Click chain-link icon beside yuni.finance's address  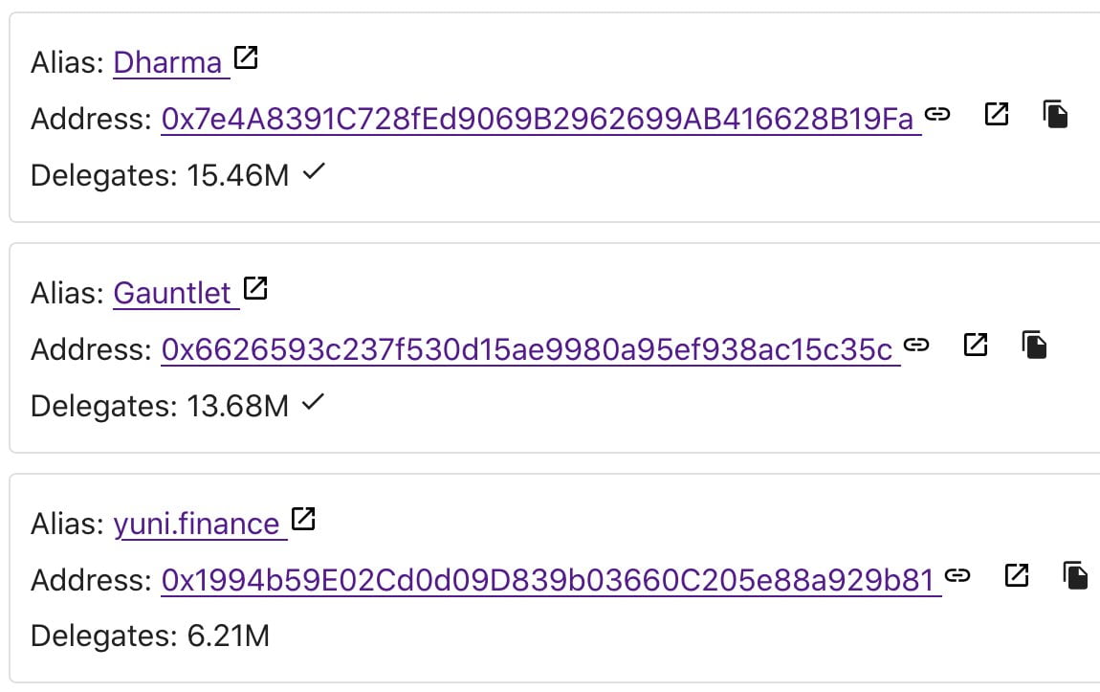click(x=957, y=575)
